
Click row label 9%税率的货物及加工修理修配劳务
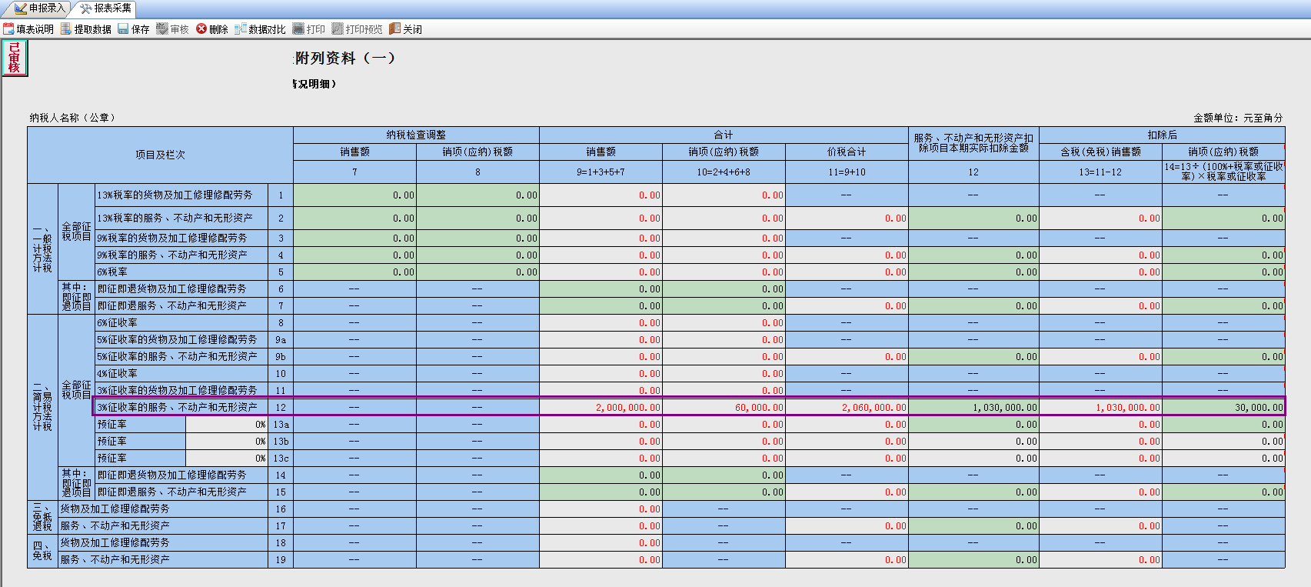(x=181, y=238)
